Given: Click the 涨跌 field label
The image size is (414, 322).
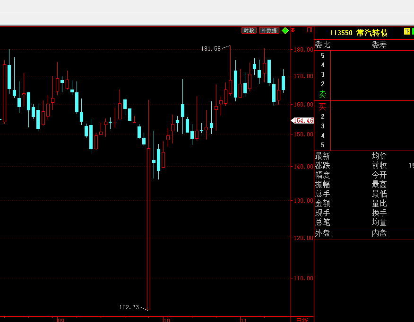Looking at the screenshot, I should (x=323, y=165).
